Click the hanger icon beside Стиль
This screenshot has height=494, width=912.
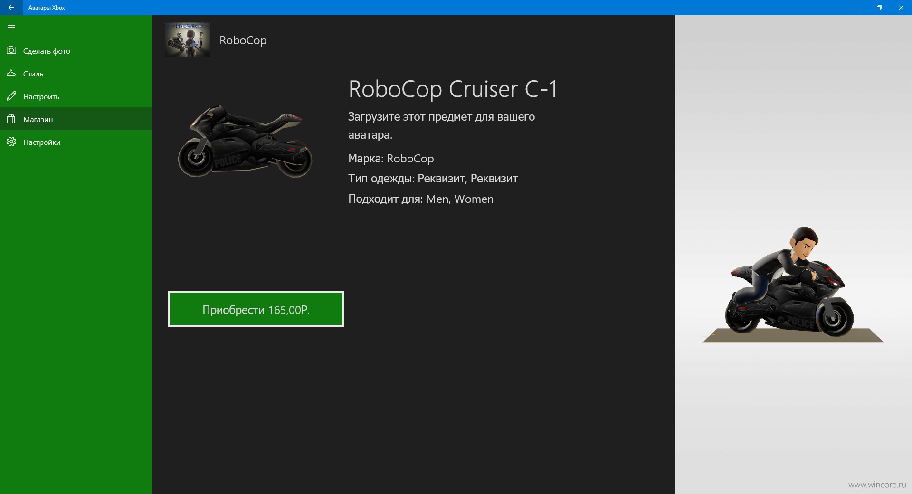tap(11, 73)
